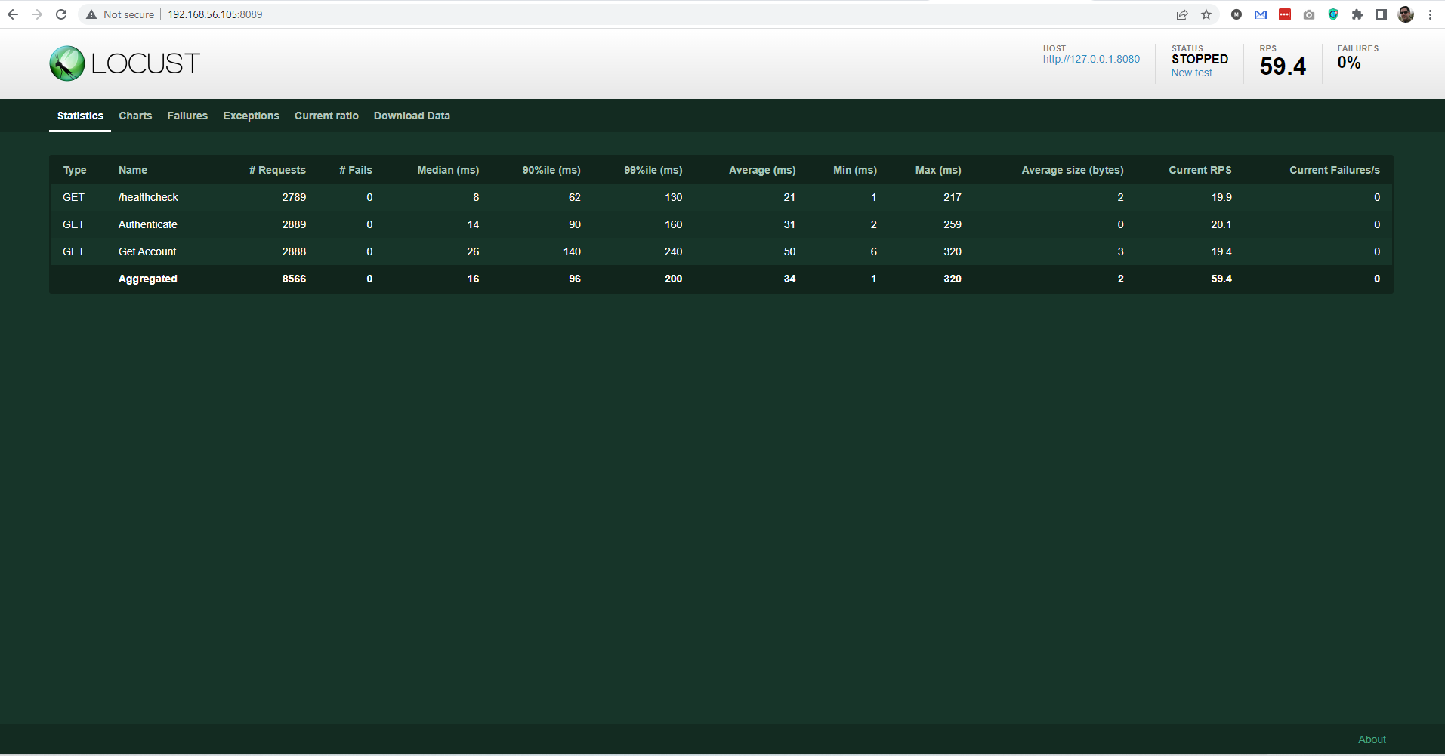Click the Aggregated row label

point(148,279)
